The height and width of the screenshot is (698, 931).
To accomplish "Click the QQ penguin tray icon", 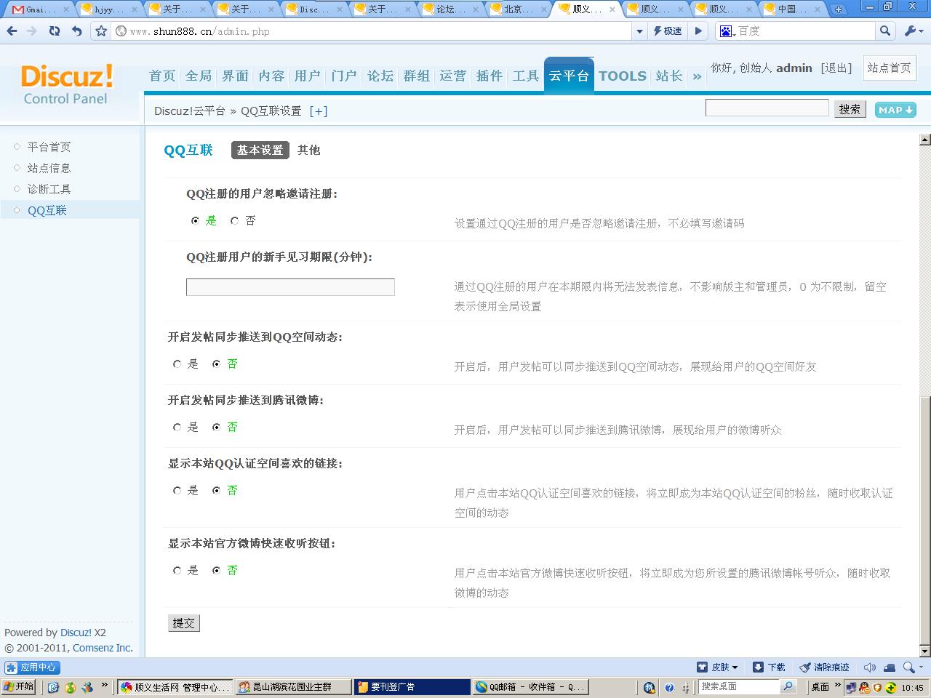I will click(864, 688).
